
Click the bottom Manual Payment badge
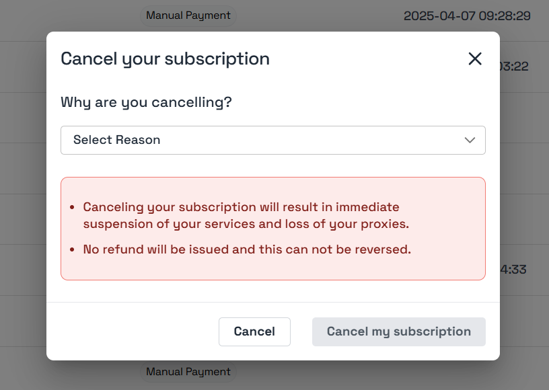188,371
